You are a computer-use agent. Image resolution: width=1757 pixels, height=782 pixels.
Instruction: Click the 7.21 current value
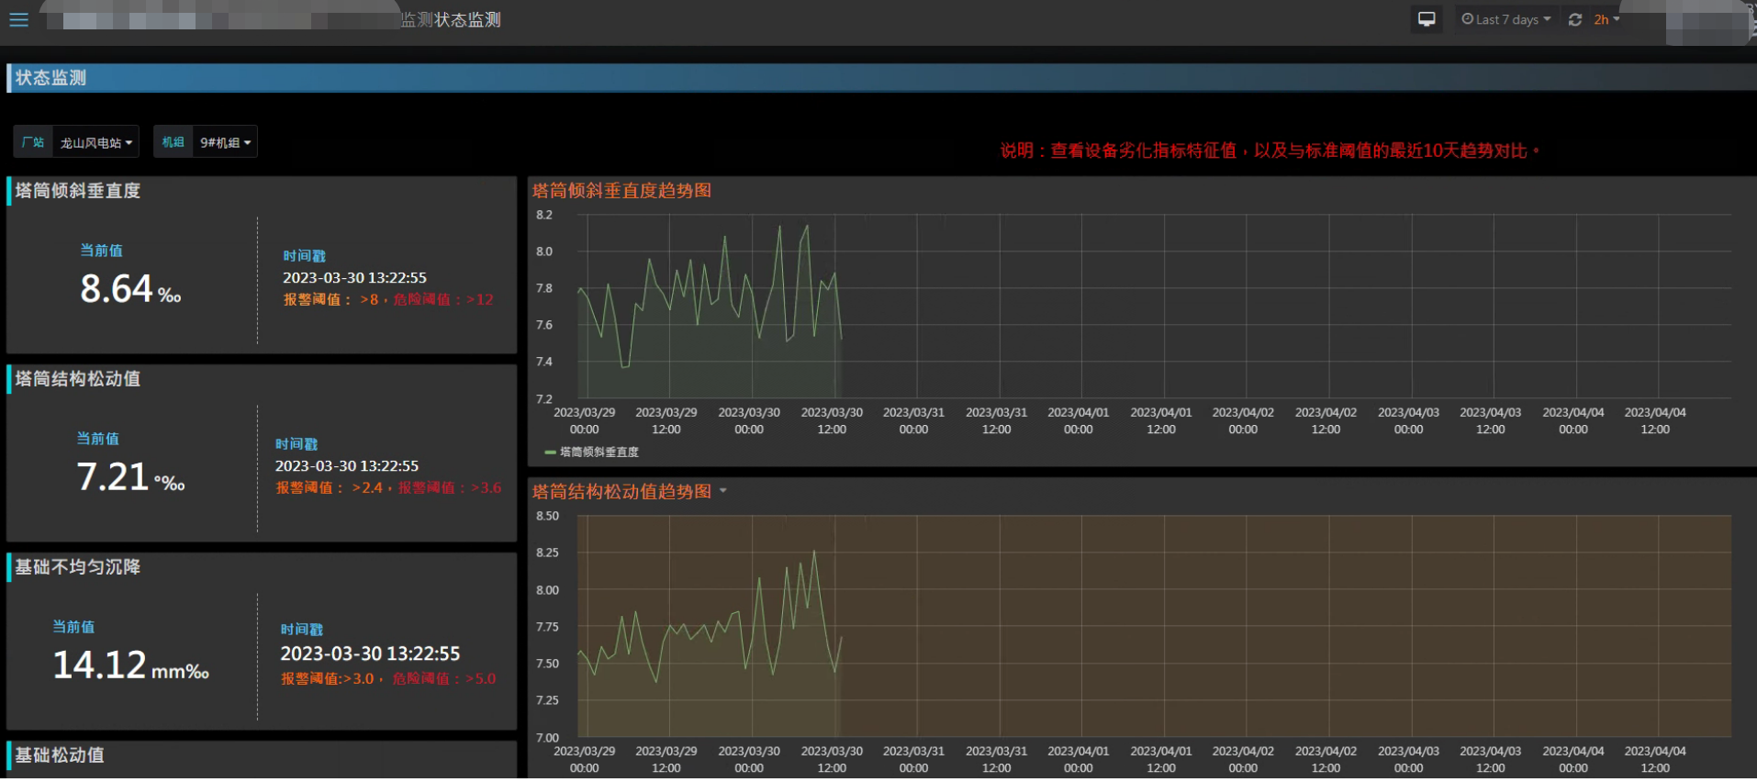[113, 477]
